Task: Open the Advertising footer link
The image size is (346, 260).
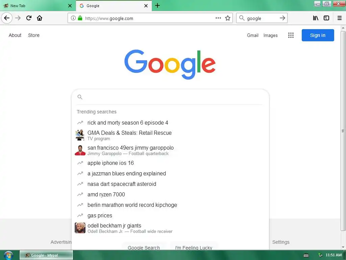Action: pos(61,242)
